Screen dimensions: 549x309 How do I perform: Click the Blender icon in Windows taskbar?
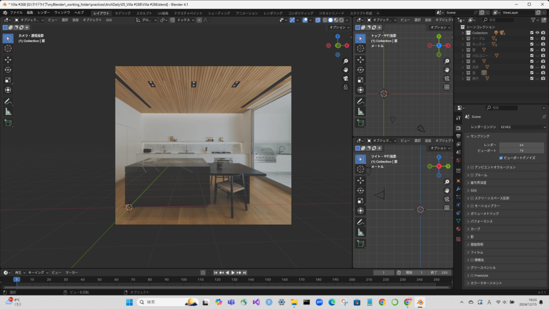coord(421,303)
